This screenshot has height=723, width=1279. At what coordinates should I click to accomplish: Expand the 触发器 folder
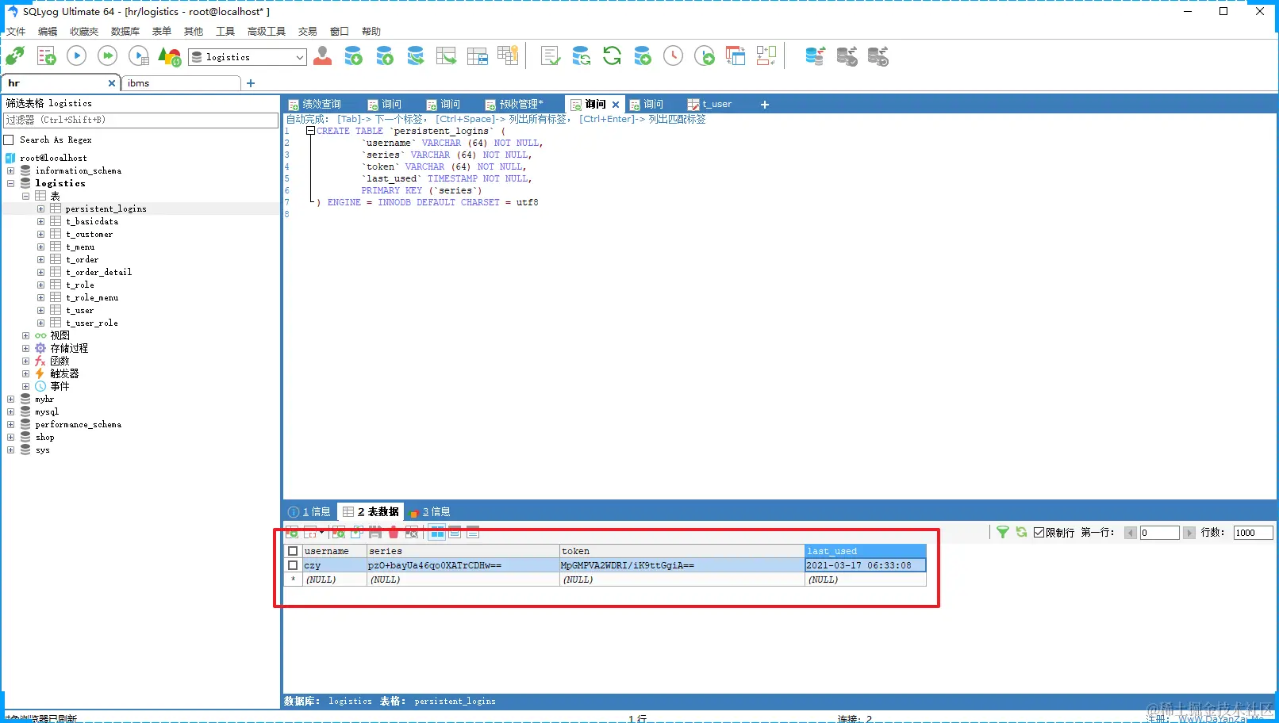[x=25, y=373]
